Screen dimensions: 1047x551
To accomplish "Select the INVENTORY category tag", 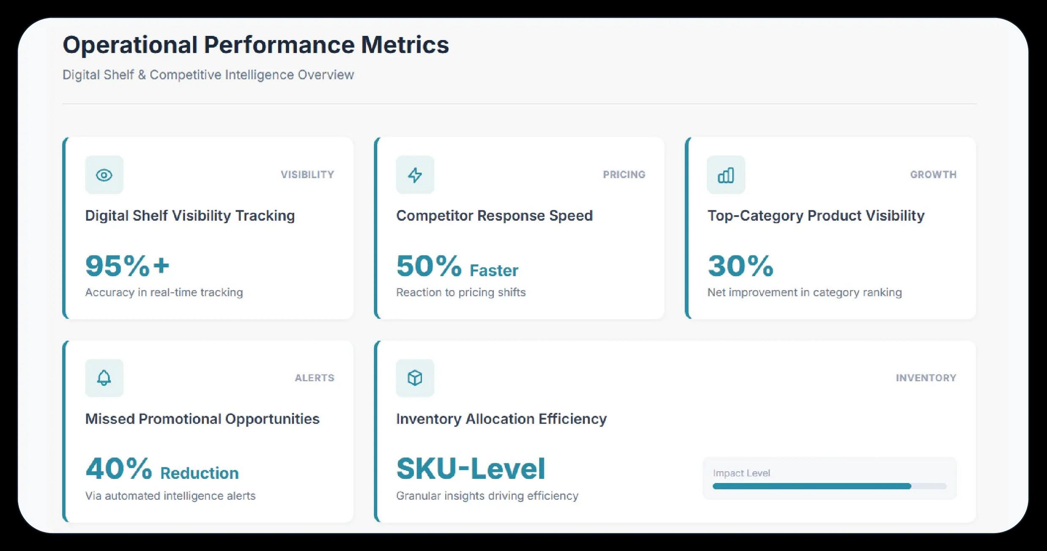I will [x=926, y=378].
